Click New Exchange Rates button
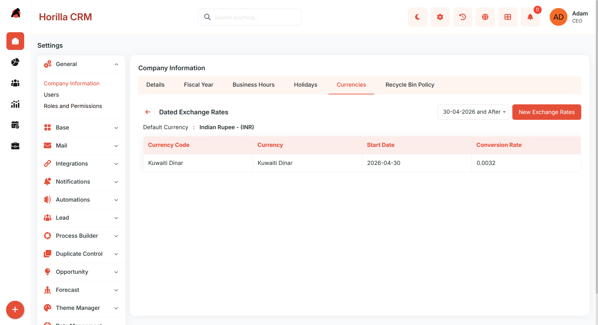The height and width of the screenshot is (325, 598). tap(546, 112)
